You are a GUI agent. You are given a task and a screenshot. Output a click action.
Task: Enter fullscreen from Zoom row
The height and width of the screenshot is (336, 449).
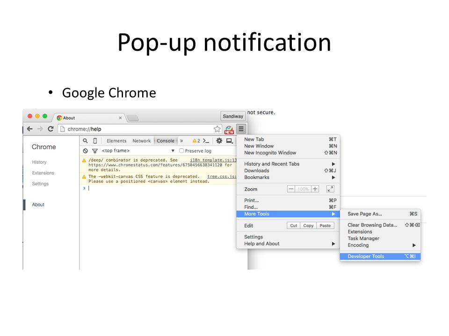tap(330, 189)
